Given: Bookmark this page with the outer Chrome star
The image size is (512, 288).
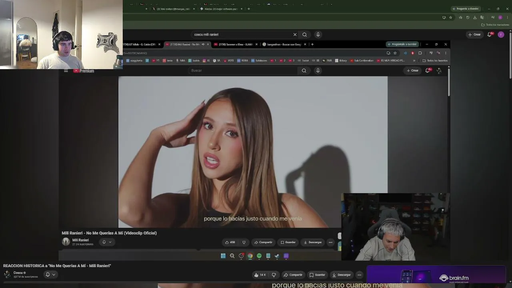Looking at the screenshot, I should coord(450,18).
